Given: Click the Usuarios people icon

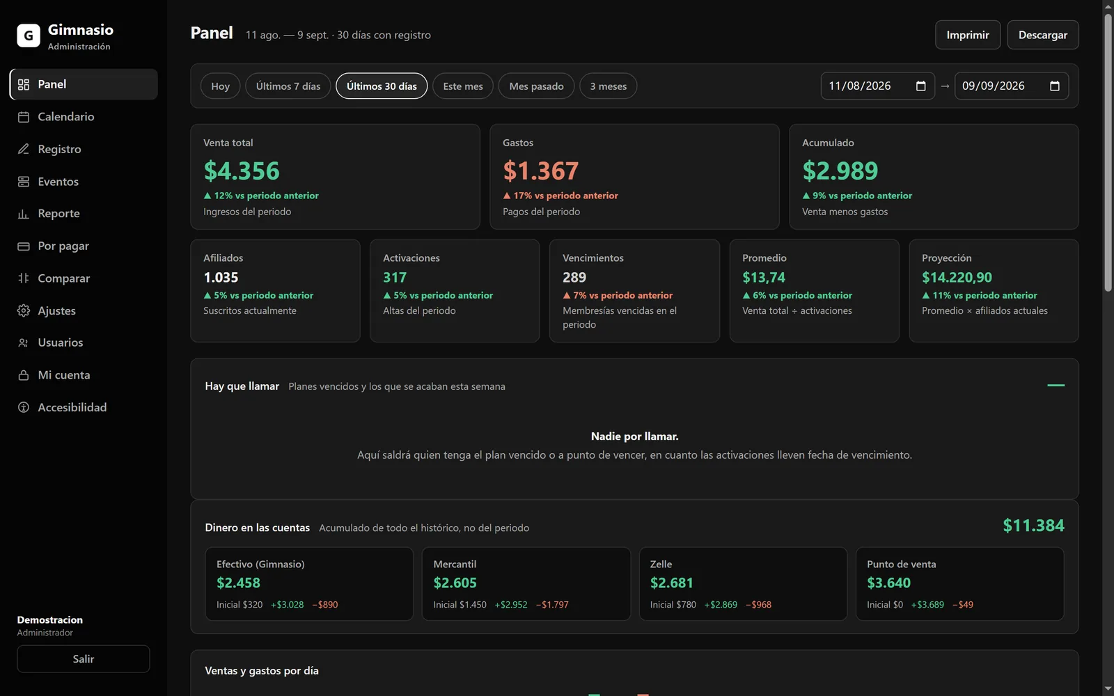Looking at the screenshot, I should tap(24, 343).
